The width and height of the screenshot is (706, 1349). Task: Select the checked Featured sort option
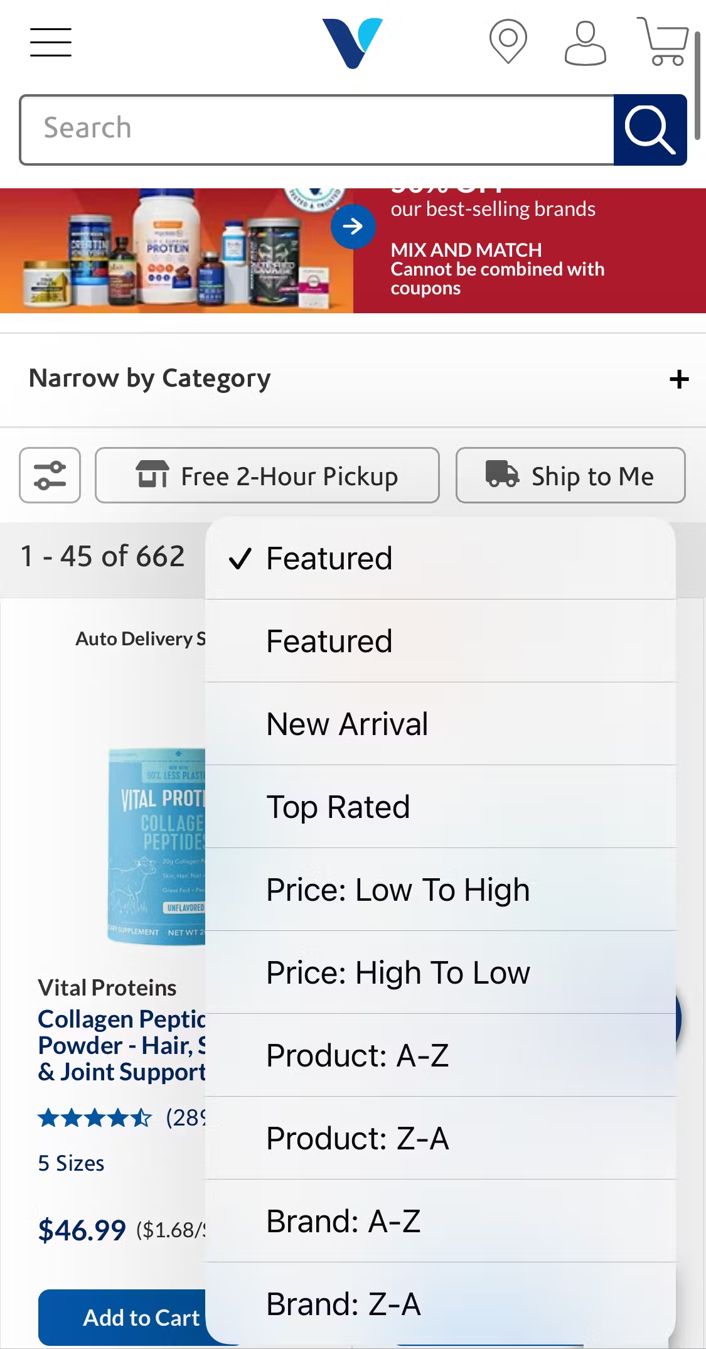click(x=329, y=558)
